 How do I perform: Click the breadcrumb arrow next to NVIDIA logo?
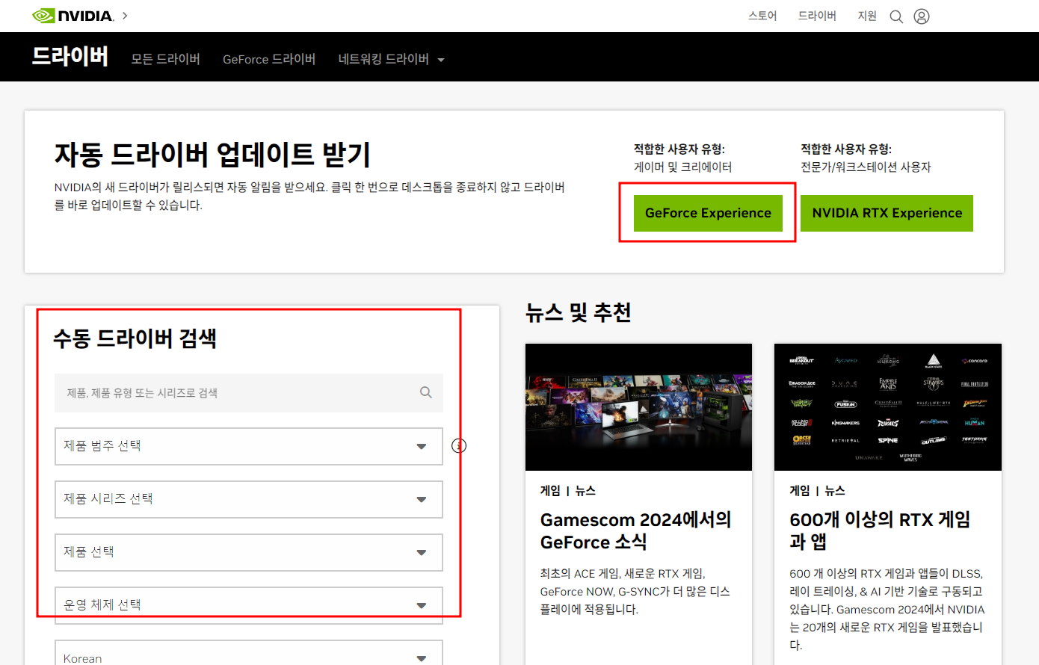click(x=124, y=15)
